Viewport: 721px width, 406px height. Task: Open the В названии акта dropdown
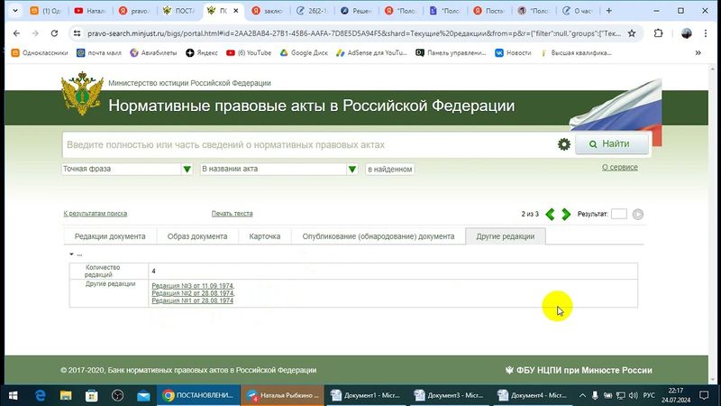(x=278, y=169)
